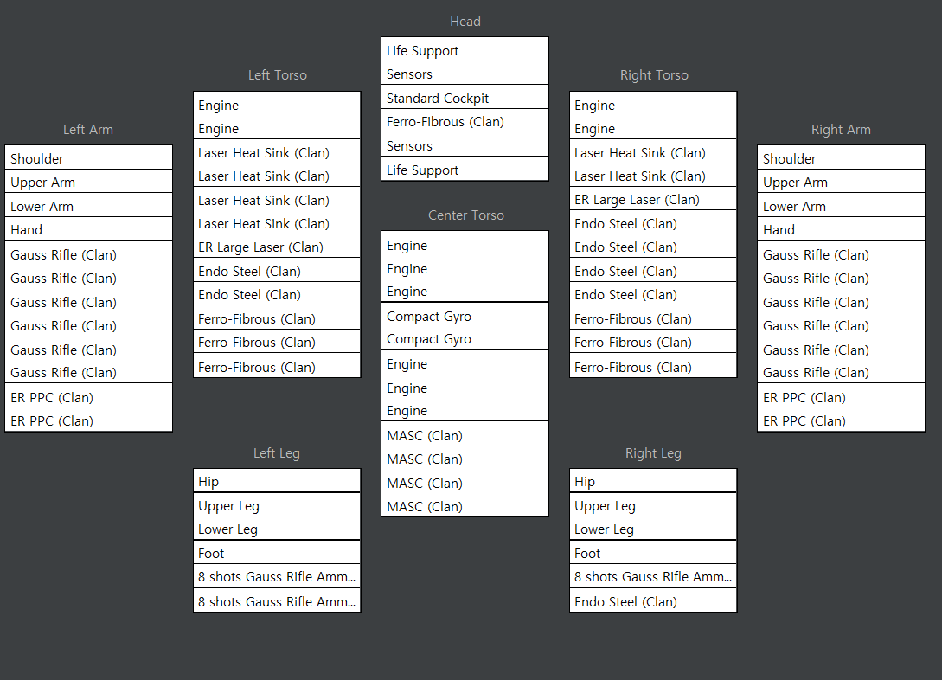Image resolution: width=942 pixels, height=680 pixels.
Task: Click the Shoulder slot in Left Arm
Action: pyautogui.click(x=88, y=158)
